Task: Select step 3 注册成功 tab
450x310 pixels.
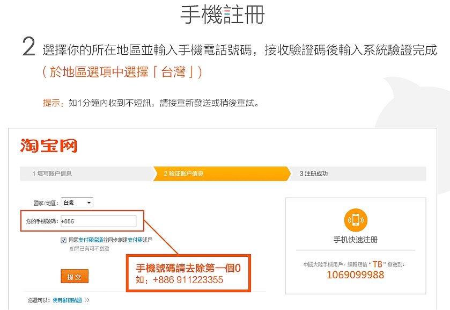Action: (x=357, y=174)
